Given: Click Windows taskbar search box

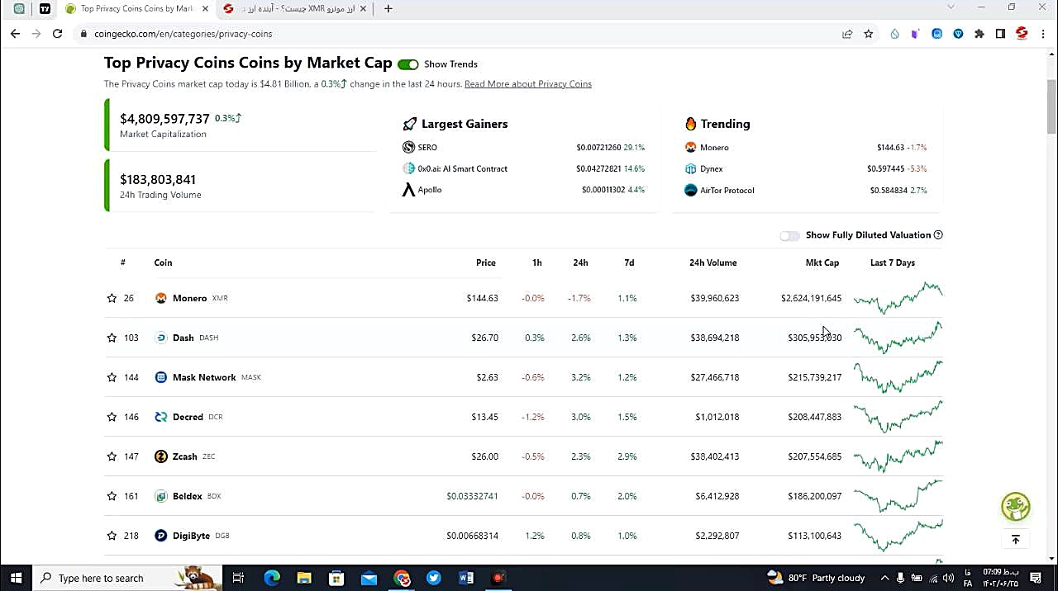Looking at the screenshot, I should point(128,578).
